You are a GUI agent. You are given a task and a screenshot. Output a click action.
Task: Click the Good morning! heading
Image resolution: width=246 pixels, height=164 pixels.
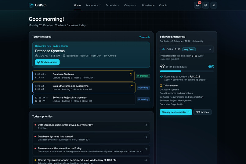point(46,19)
